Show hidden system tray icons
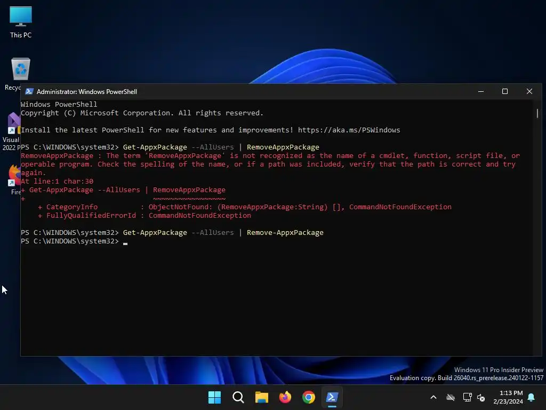Viewport: 546px width, 410px height. click(433, 397)
